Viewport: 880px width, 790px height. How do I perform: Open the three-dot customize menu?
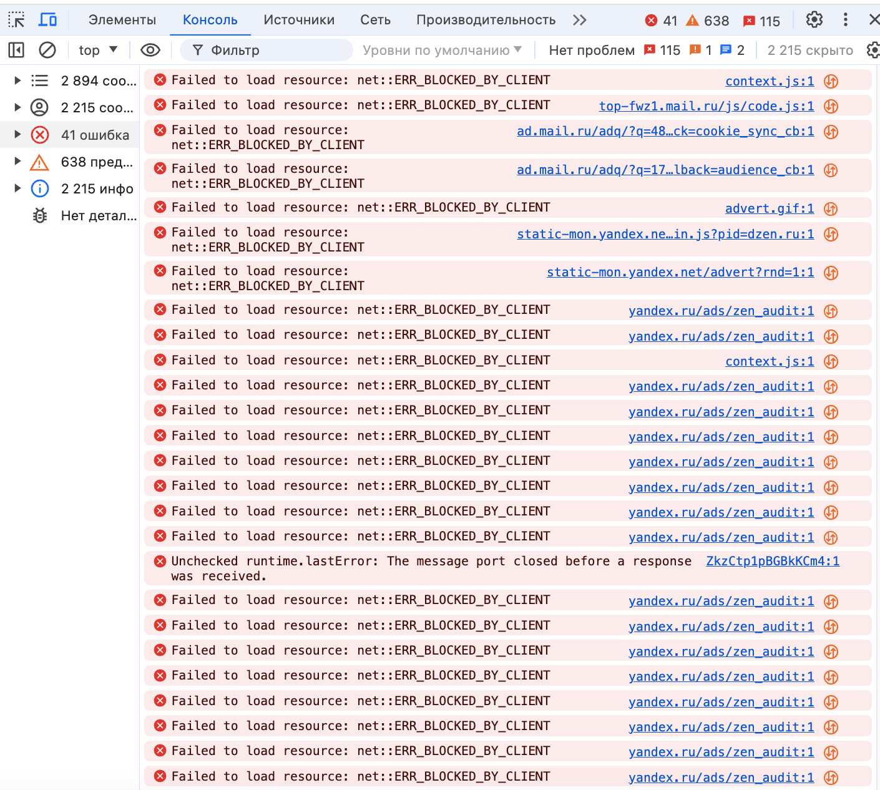846,19
